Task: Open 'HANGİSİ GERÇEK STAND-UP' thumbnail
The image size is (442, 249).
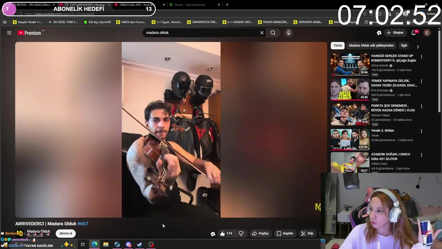Action: click(350, 64)
